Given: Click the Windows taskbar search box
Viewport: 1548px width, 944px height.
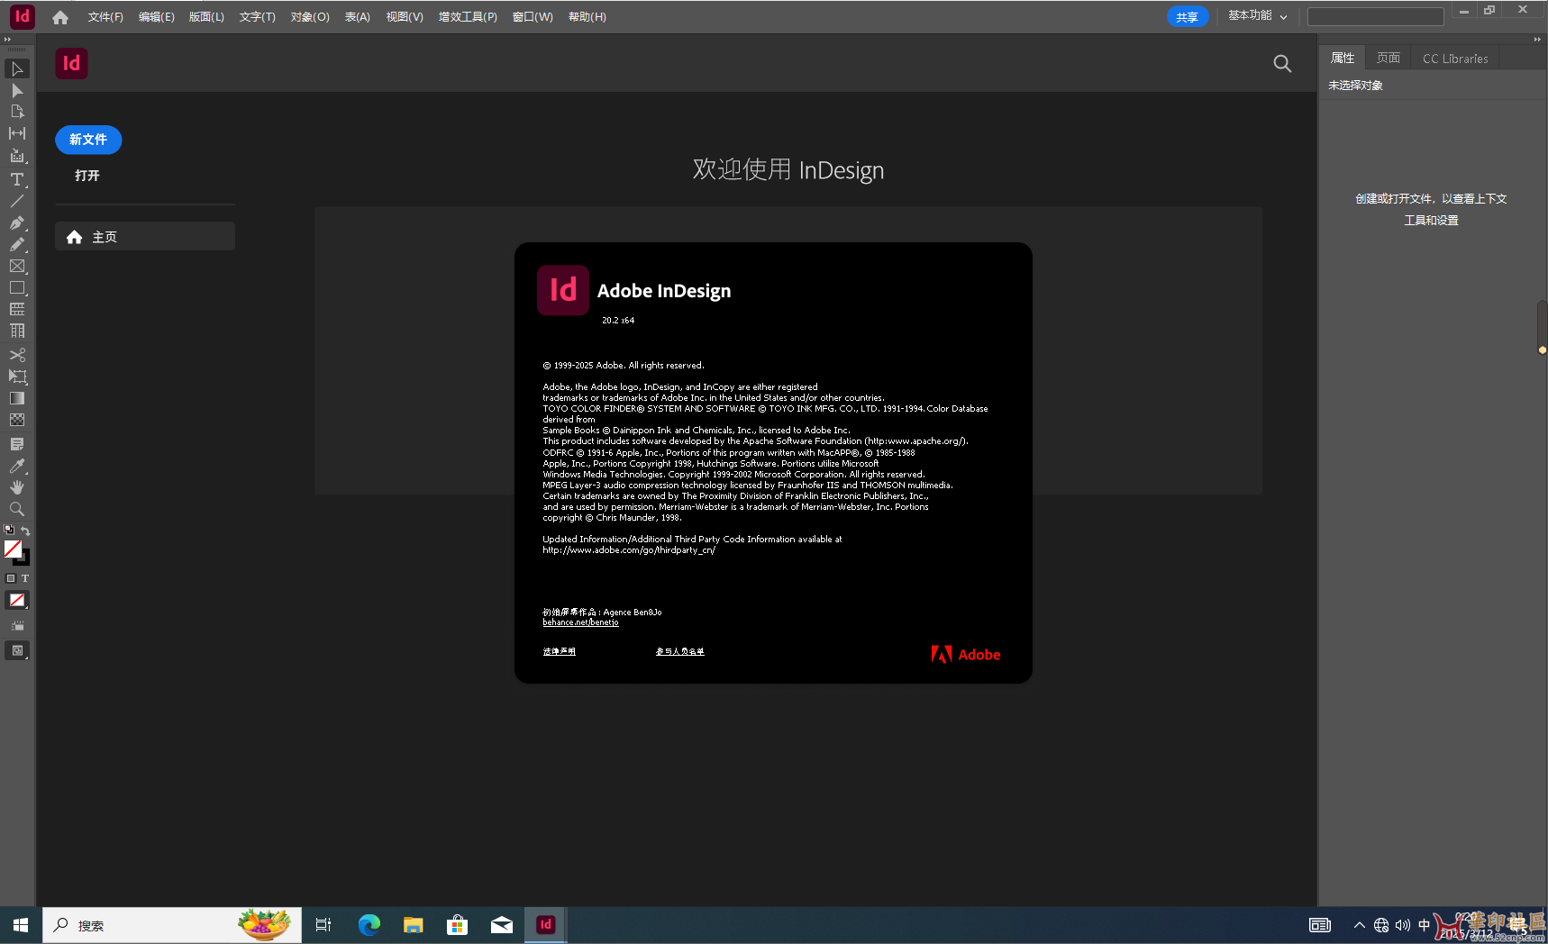Looking at the screenshot, I should tap(172, 925).
